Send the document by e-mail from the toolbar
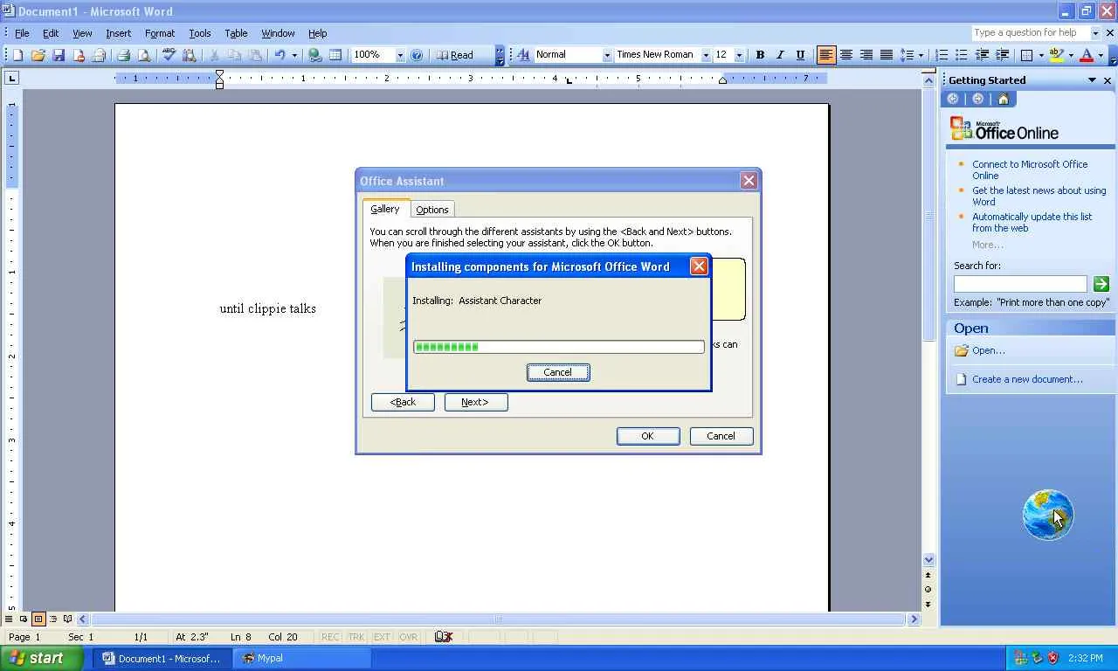Screen dimensions: 1118x671 (99, 55)
